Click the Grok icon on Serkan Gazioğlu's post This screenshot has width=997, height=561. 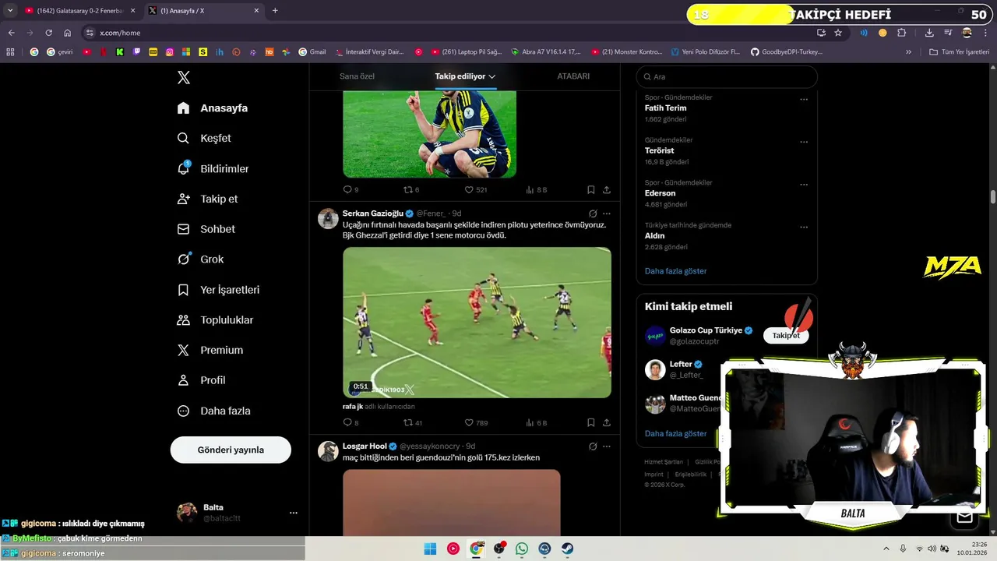coord(593,213)
